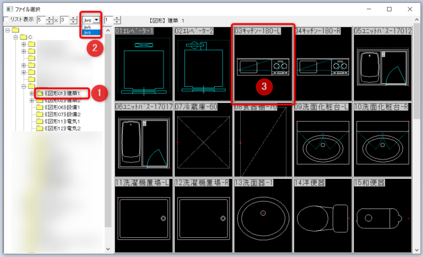Image resolution: width=423 pixels, height=257 pixels.
Task: Pick the 02エレベーター2 figure thumbnail
Action: click(203, 64)
